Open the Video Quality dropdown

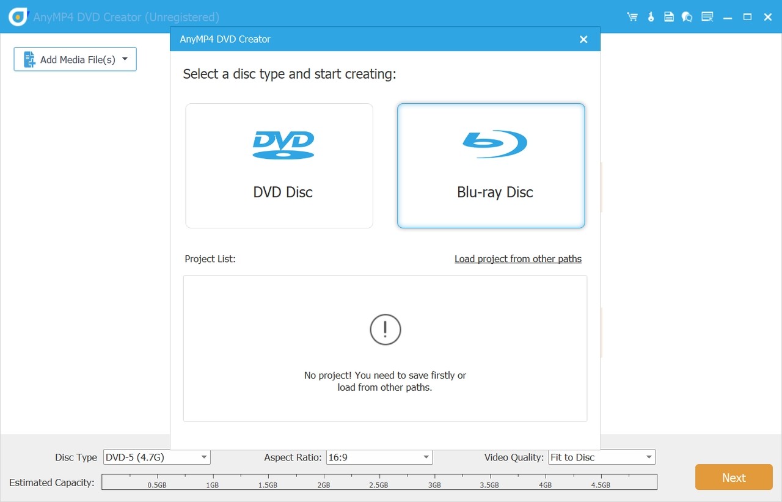(x=602, y=457)
